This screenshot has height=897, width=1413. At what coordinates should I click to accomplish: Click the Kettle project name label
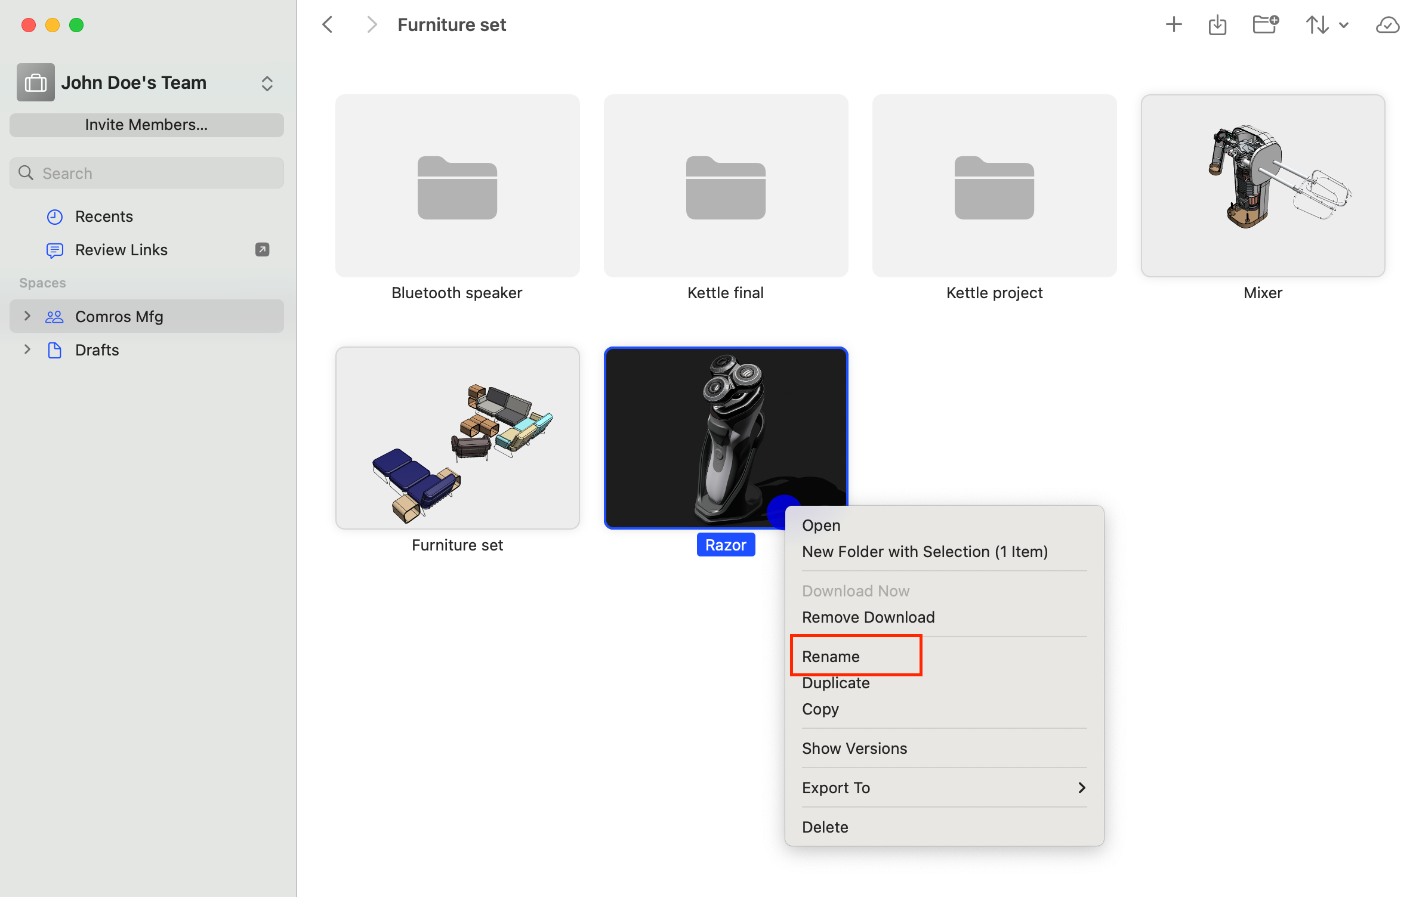point(994,293)
